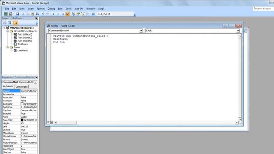Click the View Code icon in Project panel
274x154 pixels.
[5, 23]
